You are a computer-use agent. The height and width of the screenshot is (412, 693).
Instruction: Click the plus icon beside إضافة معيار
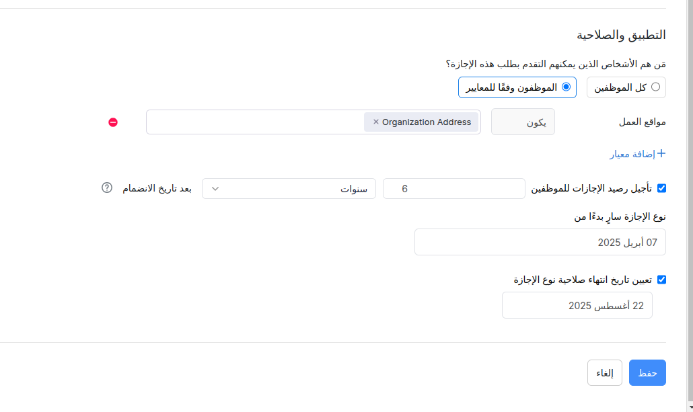tap(661, 154)
